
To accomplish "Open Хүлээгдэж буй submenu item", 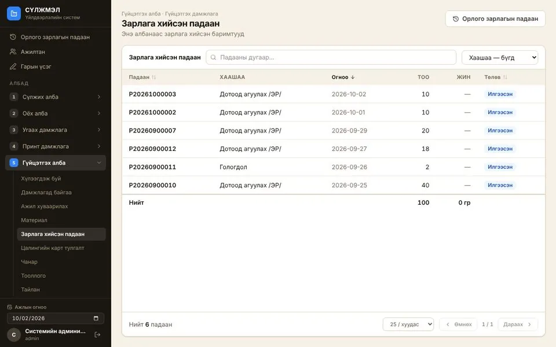I will [61, 179].
